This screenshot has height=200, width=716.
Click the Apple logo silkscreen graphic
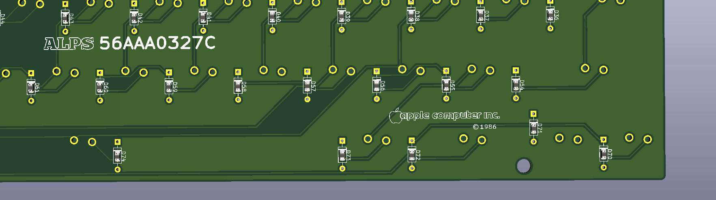coord(395,116)
